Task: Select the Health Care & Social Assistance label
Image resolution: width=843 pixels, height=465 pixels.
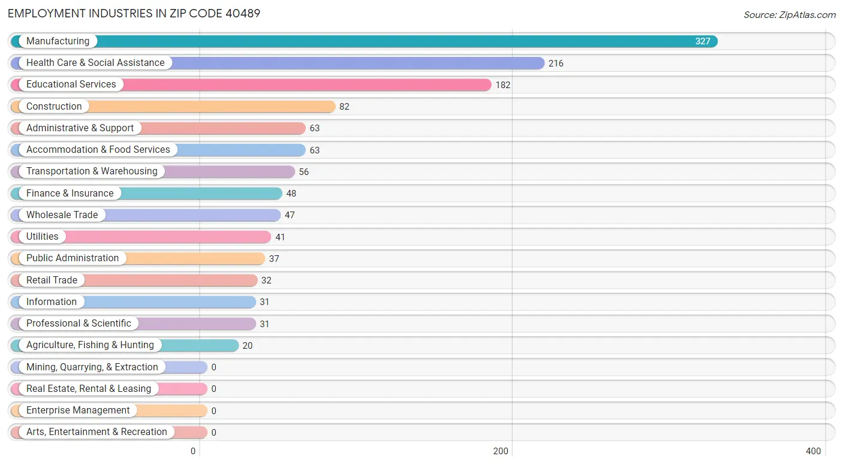Action: point(95,63)
